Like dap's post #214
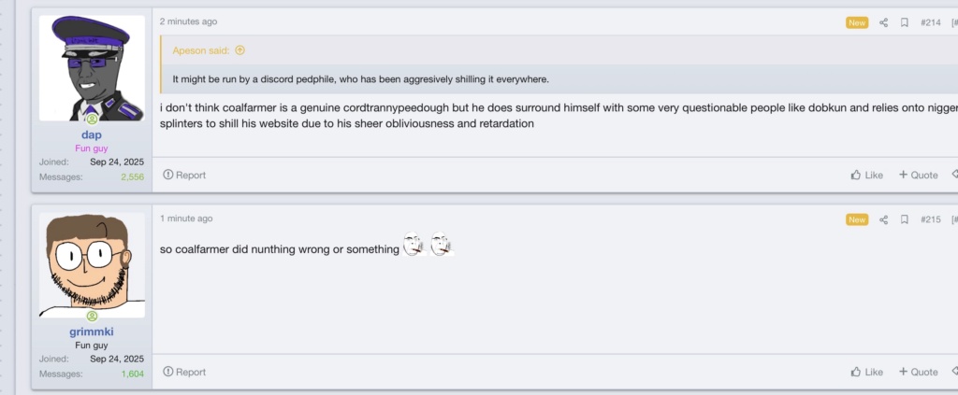Viewport: 958px width, 395px height. pyautogui.click(x=866, y=175)
